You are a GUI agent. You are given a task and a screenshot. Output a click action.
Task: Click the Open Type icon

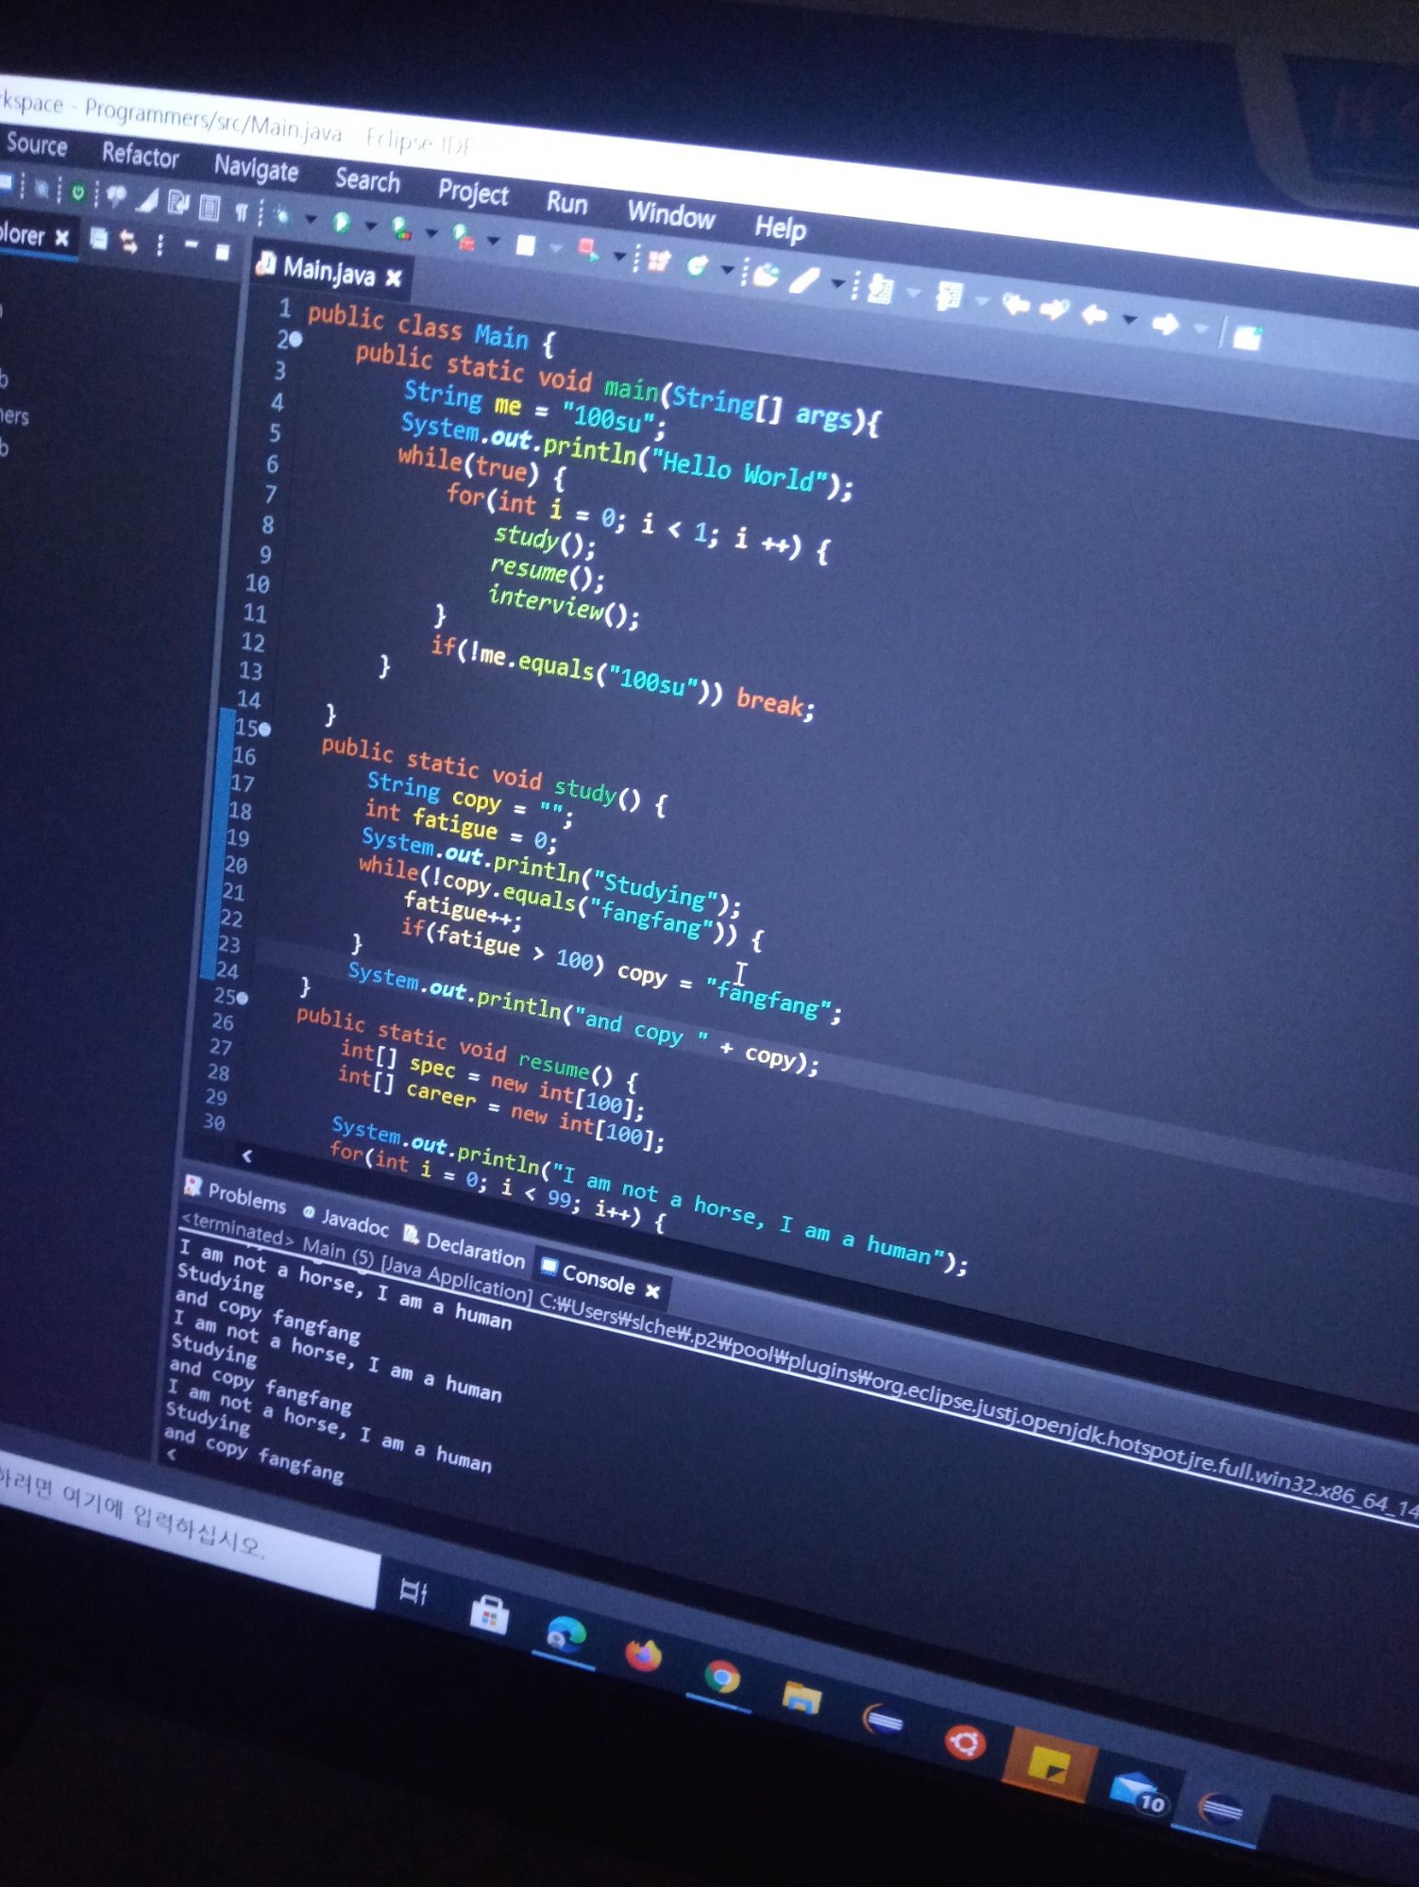point(765,276)
